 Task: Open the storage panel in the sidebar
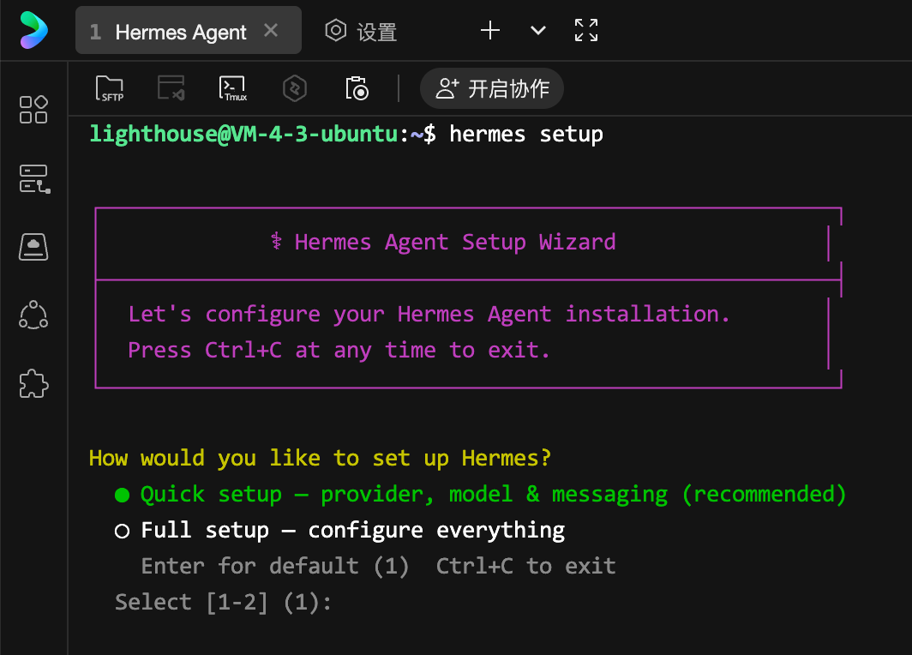33,247
